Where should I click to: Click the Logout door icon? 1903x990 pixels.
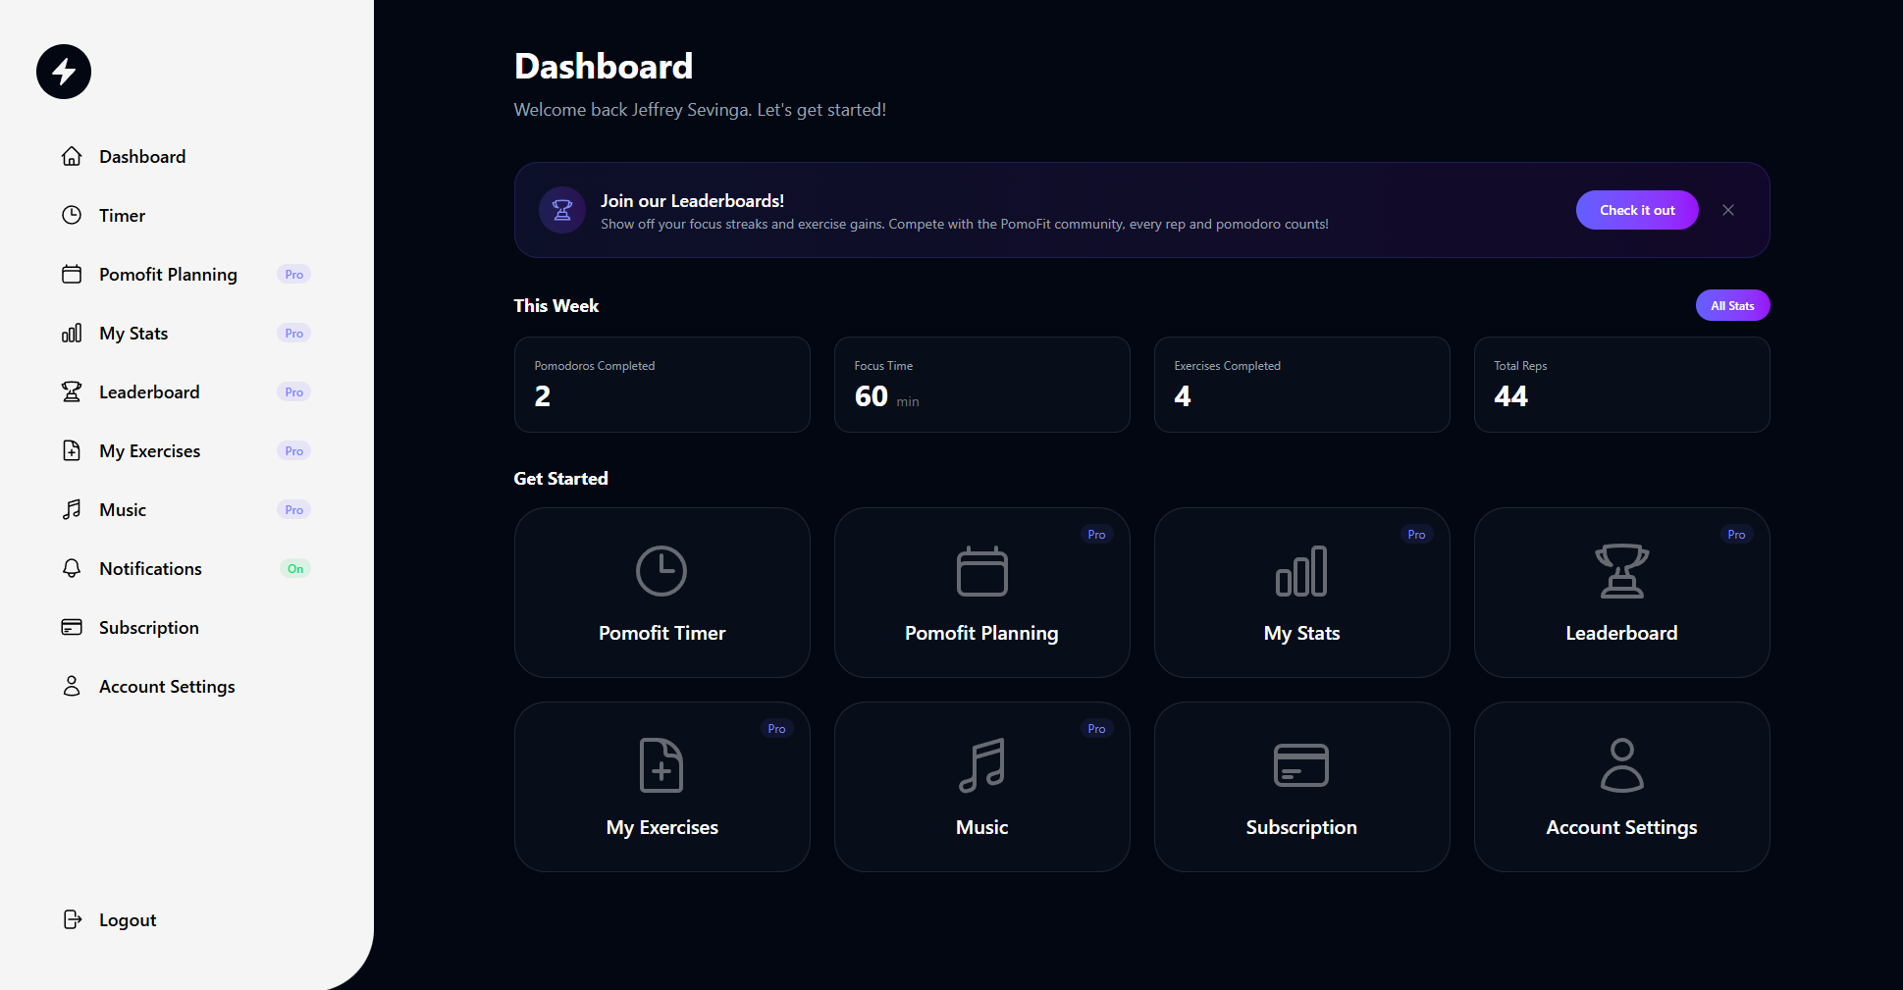click(72, 919)
